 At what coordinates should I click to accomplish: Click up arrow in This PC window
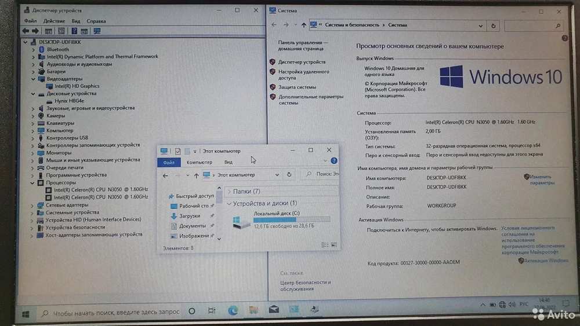coord(196,175)
